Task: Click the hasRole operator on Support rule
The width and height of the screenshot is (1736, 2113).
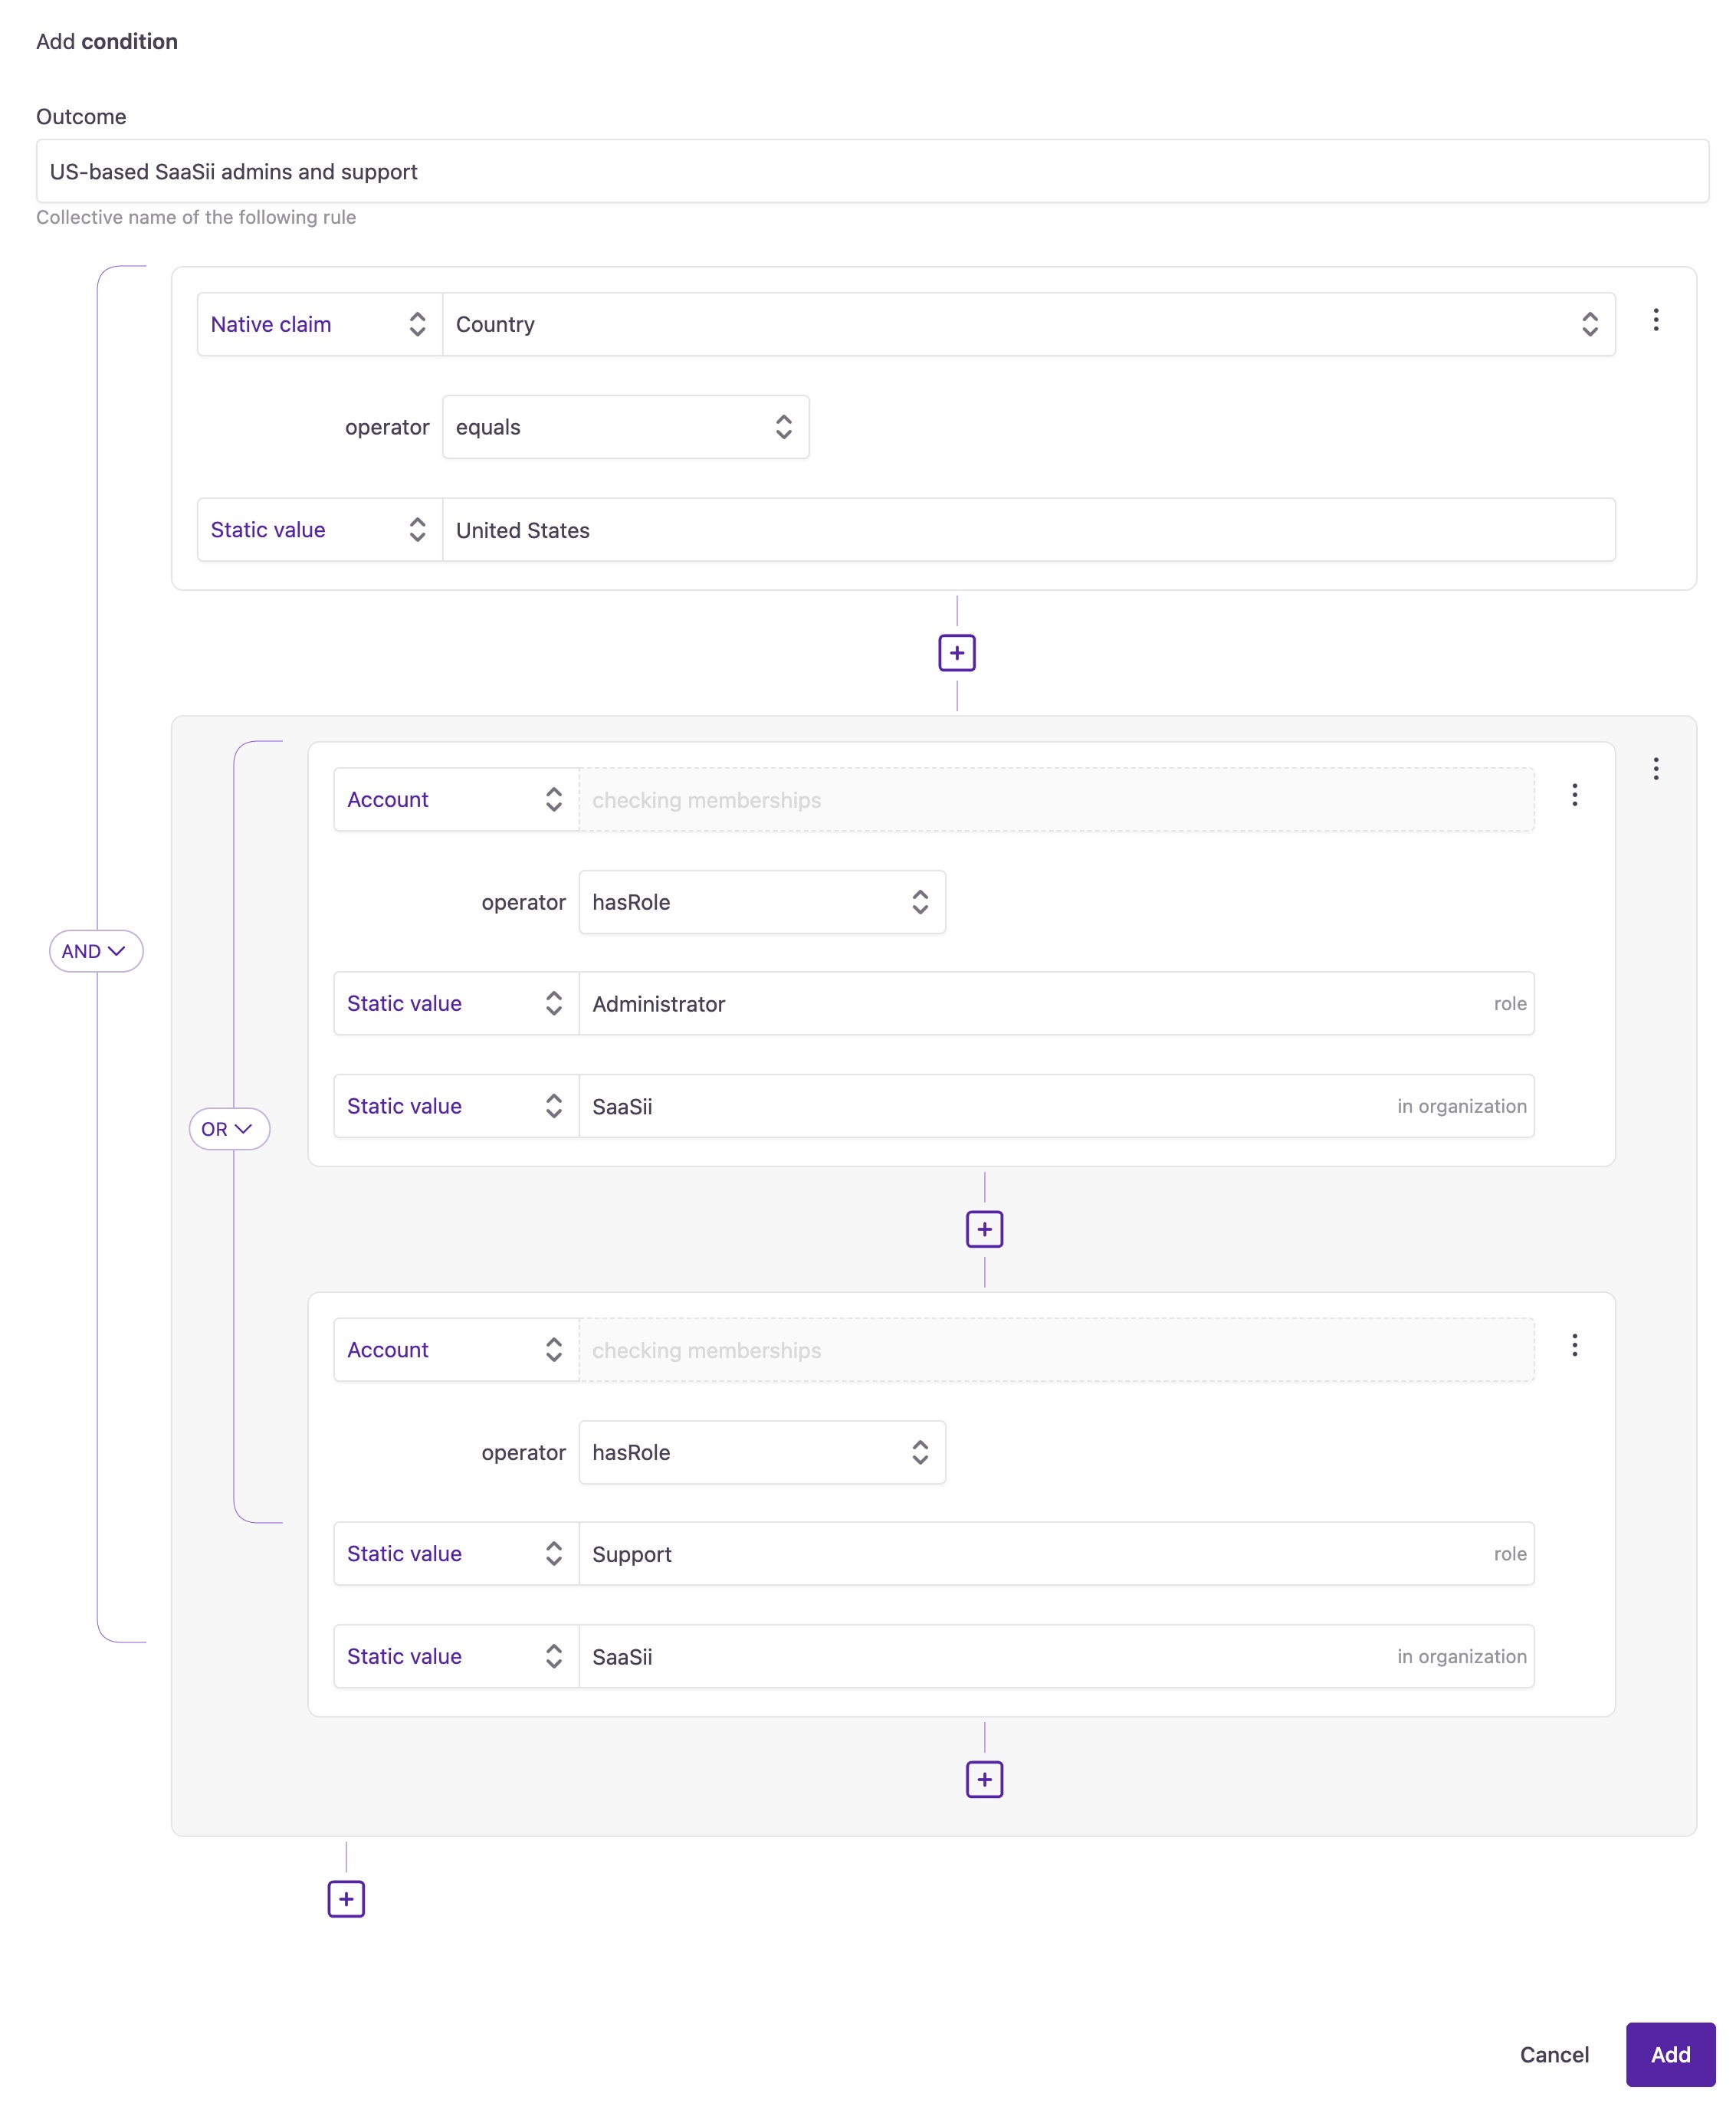Action: (762, 1452)
